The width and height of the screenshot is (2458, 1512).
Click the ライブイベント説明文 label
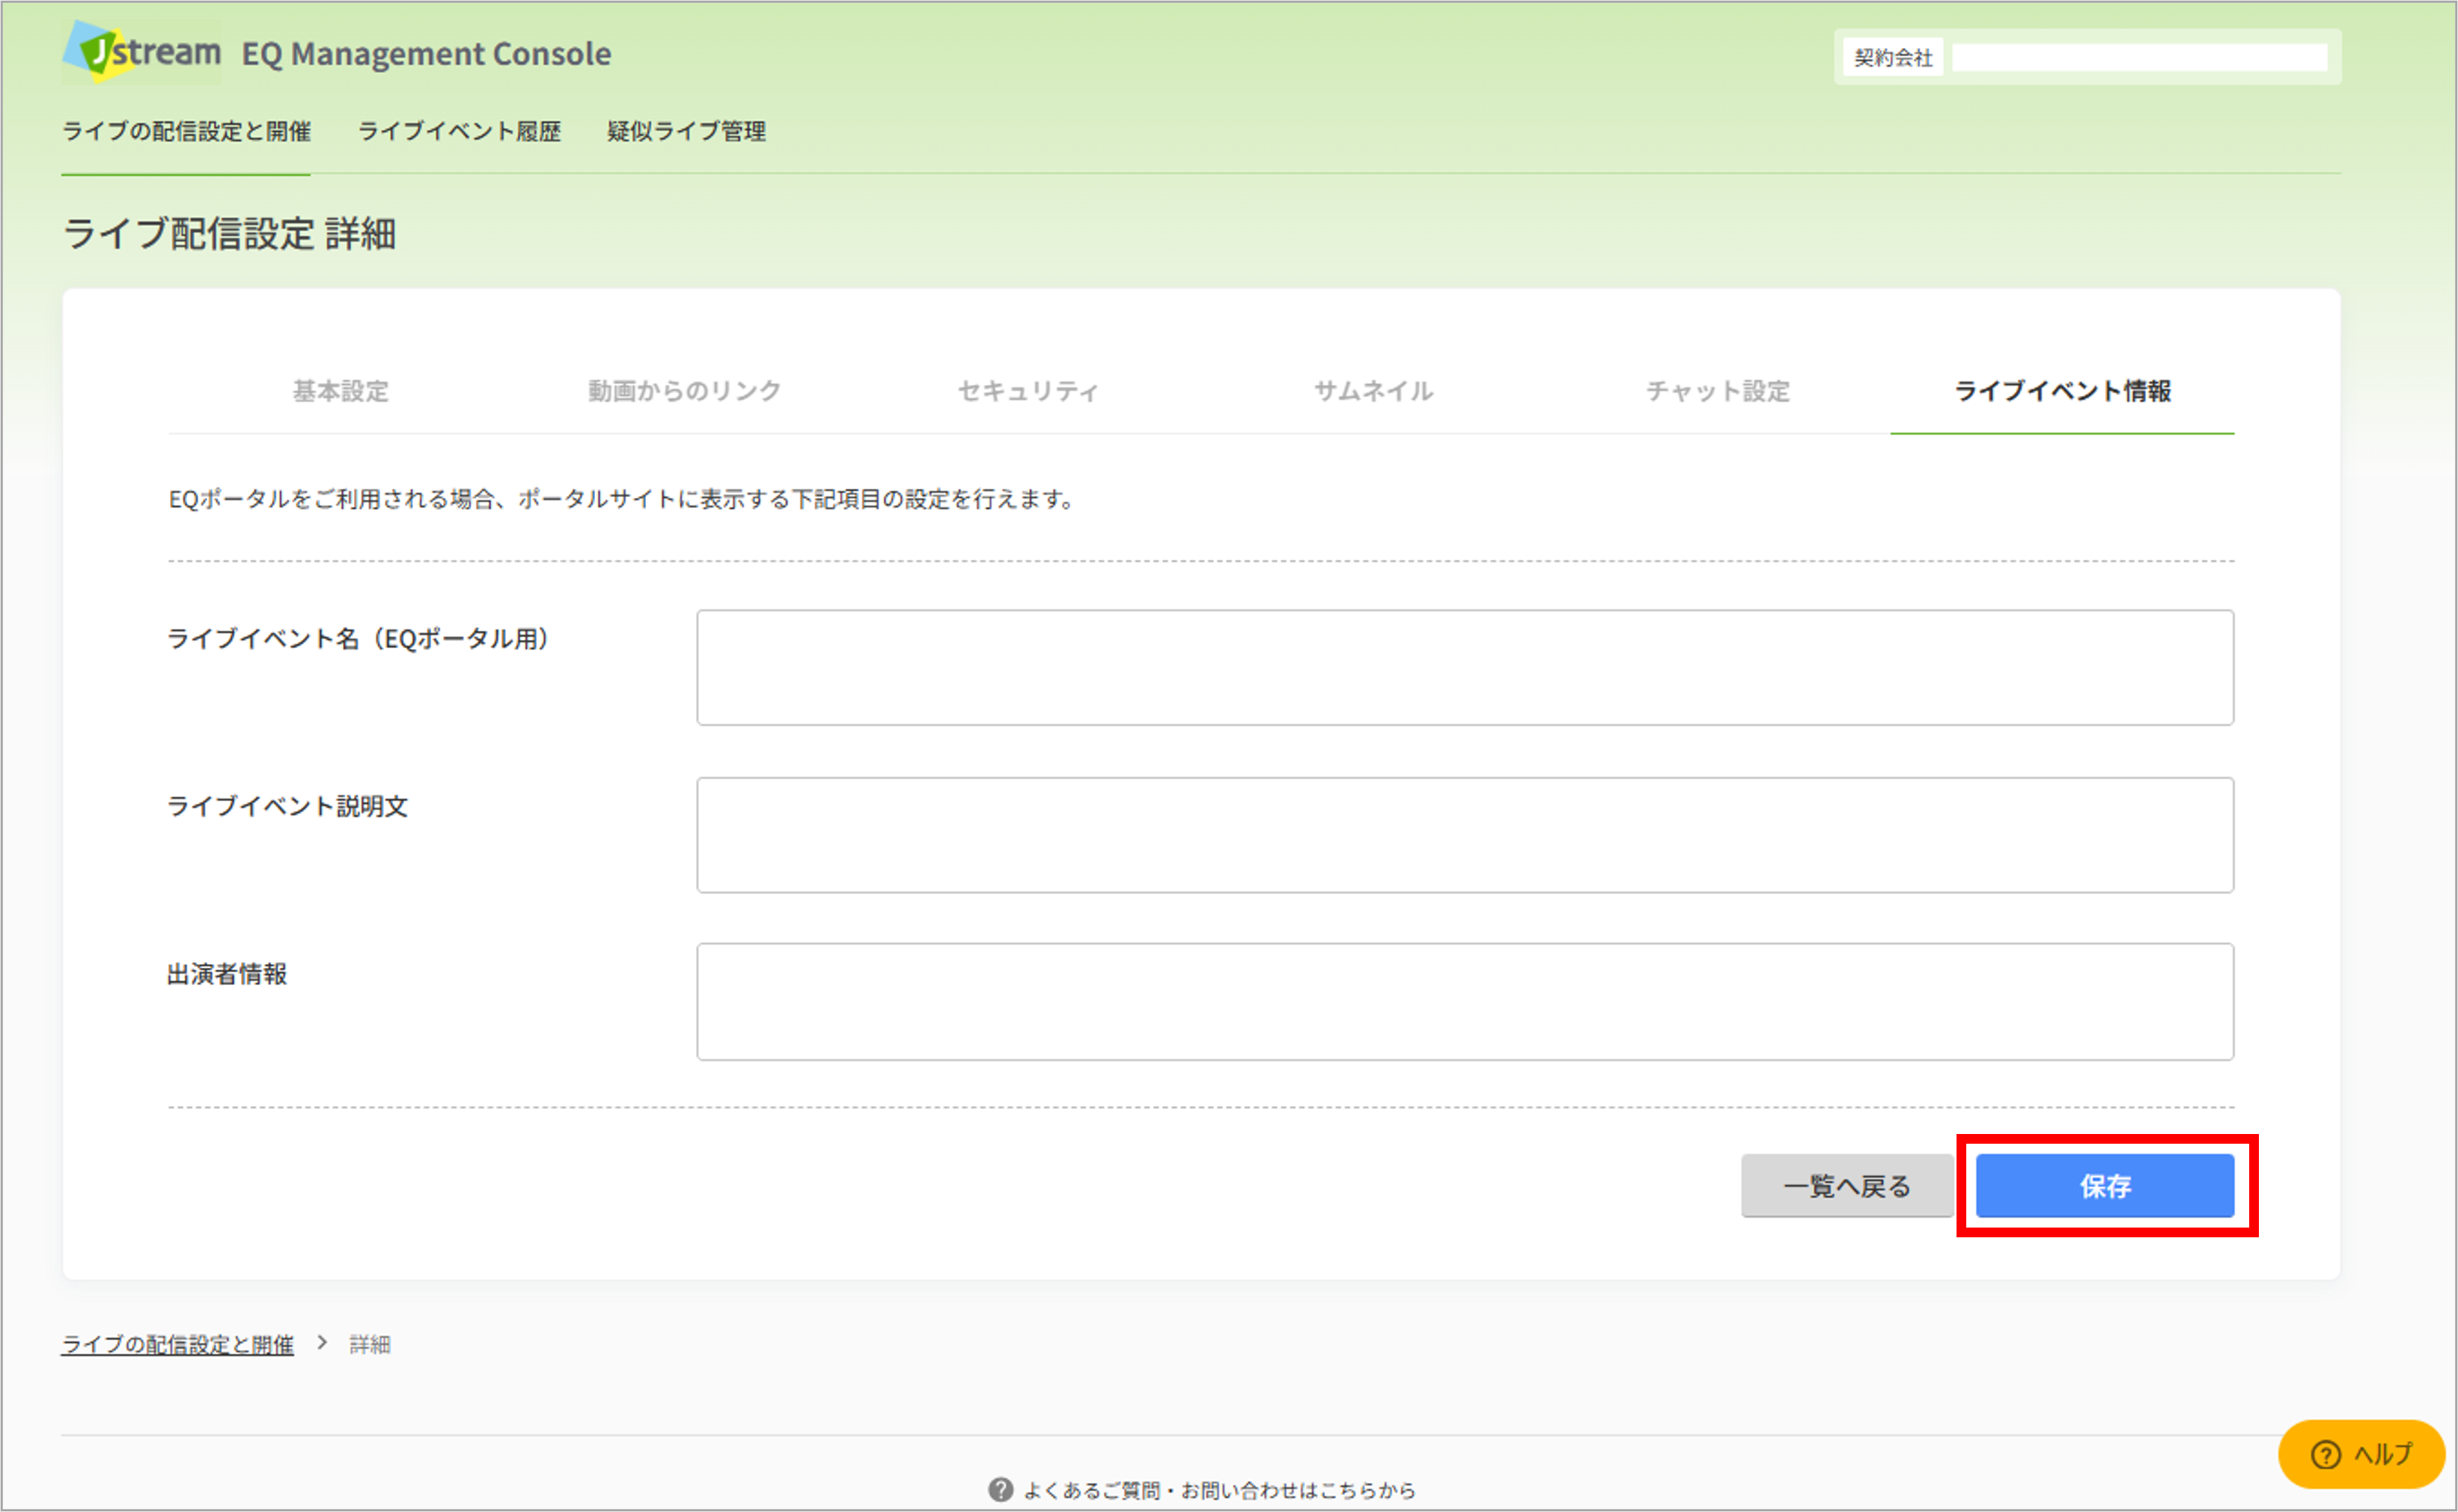pos(288,807)
